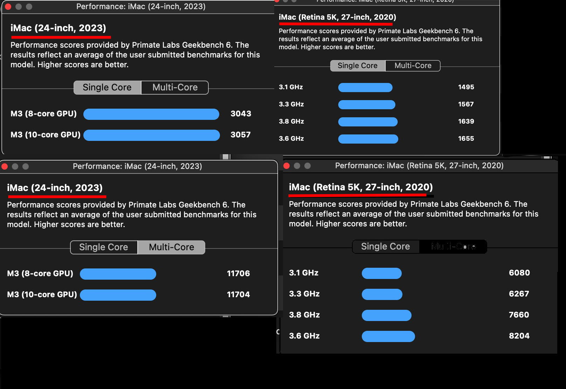Click the M3 (8-core GPU) label beside 11706
566x389 pixels.
pos(40,273)
